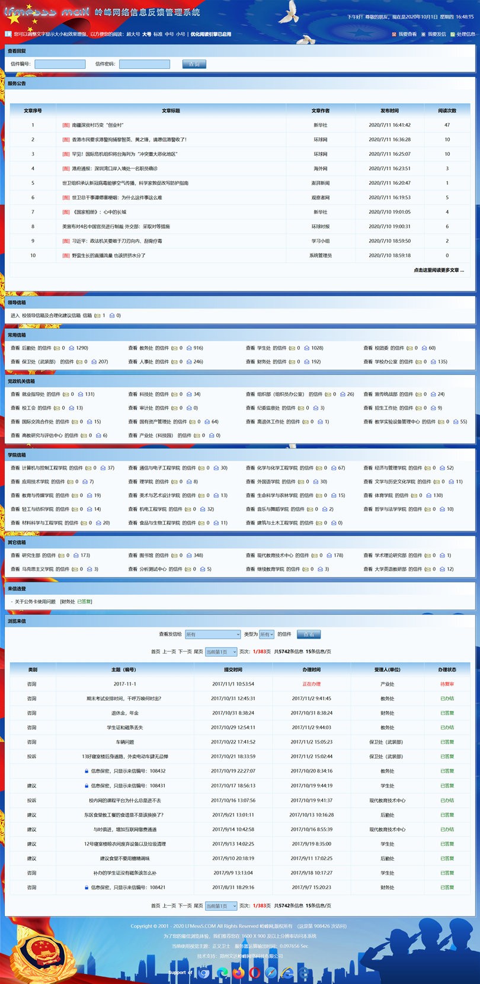Click the 处理信息 icon in header
The height and width of the screenshot is (984, 480).
click(452, 34)
